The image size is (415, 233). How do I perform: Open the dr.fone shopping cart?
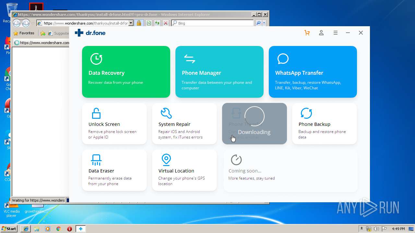307,33
